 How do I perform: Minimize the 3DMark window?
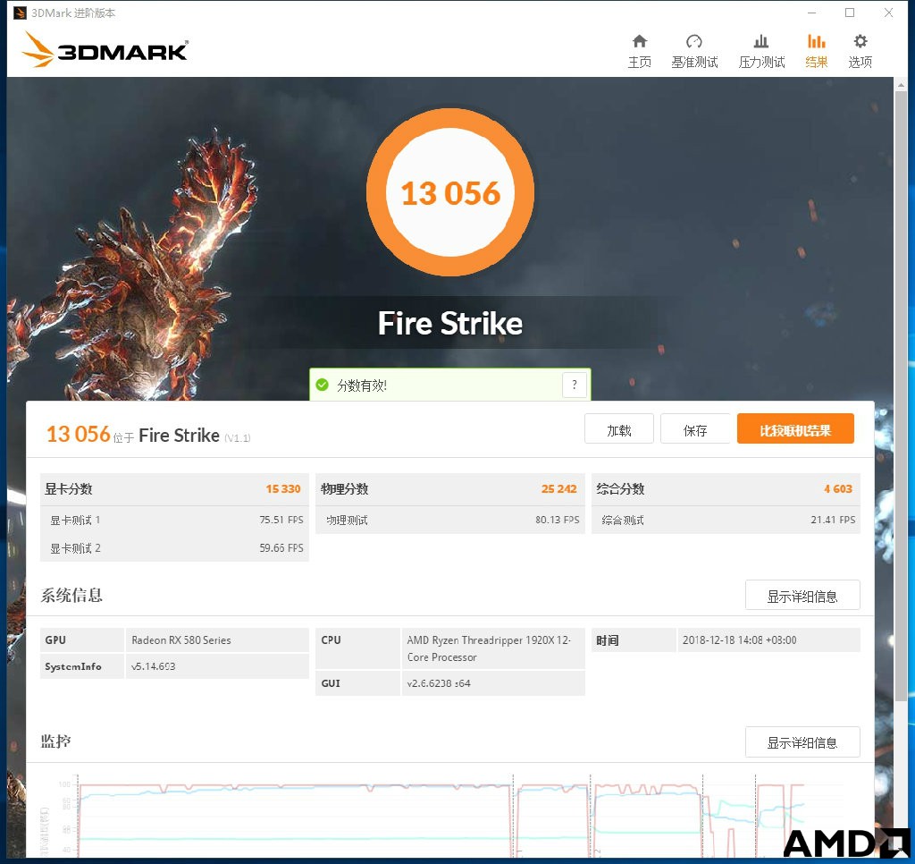click(811, 13)
